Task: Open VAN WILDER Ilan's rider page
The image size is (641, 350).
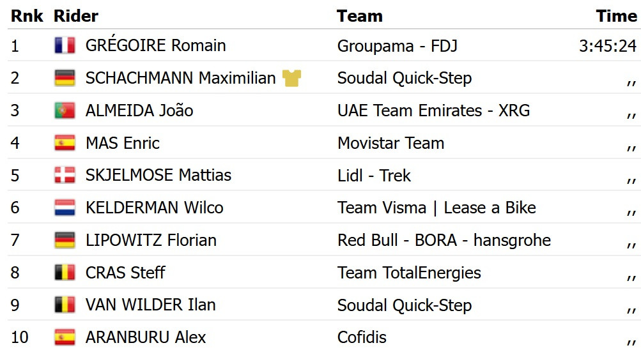Action: tap(150, 305)
